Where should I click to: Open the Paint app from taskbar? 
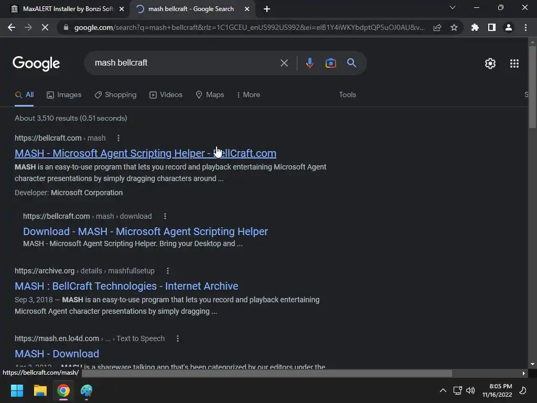(x=87, y=390)
